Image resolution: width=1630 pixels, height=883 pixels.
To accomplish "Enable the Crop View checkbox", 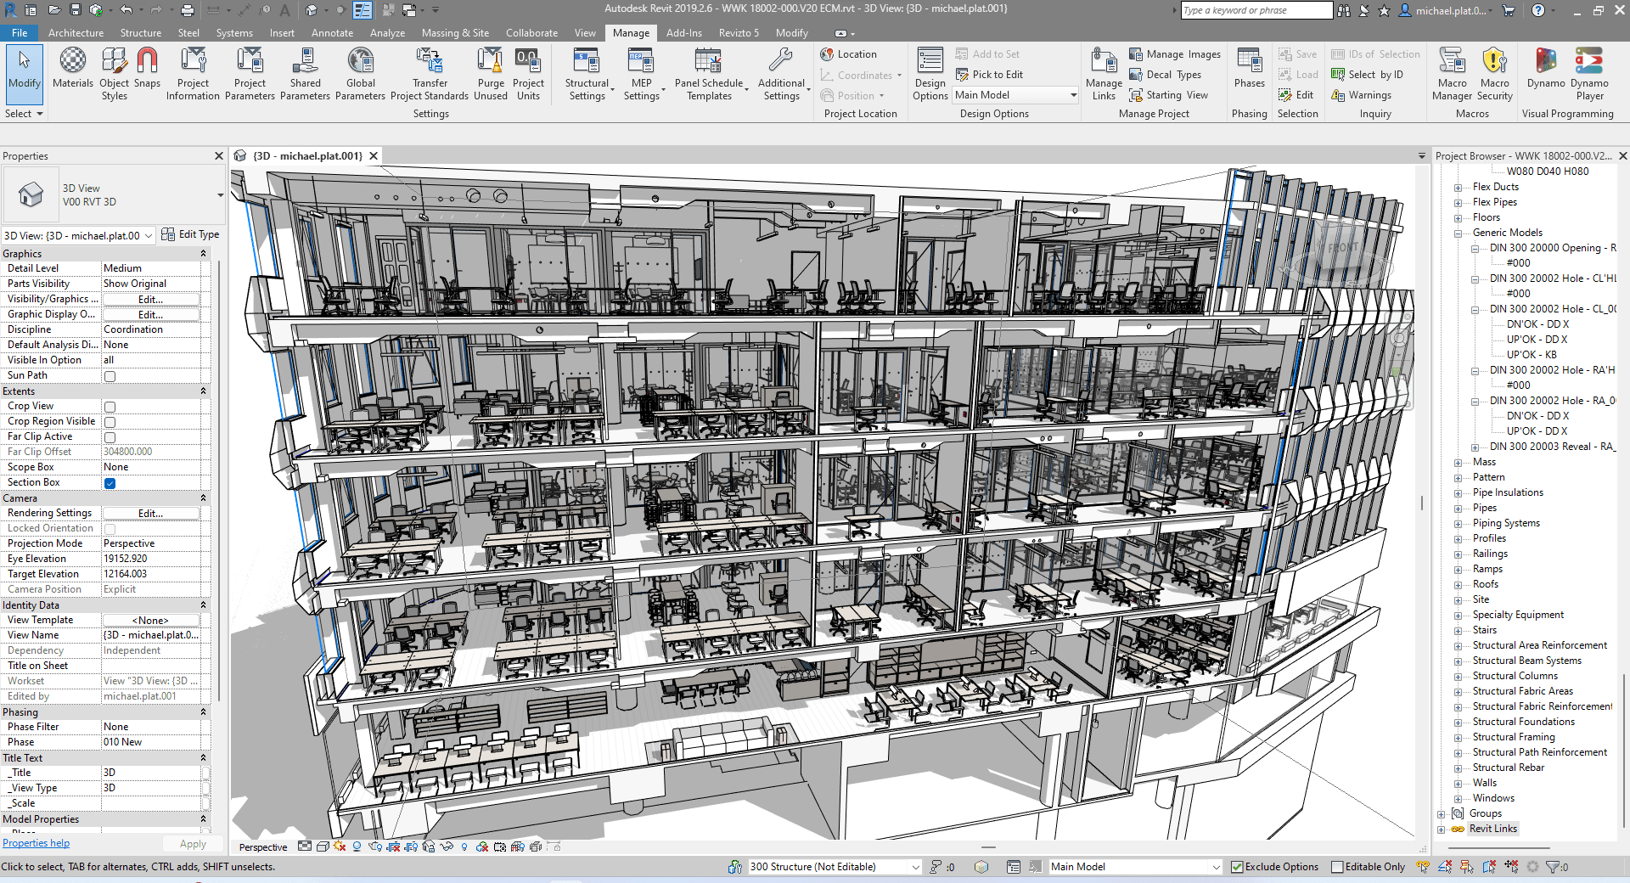I will click(110, 407).
